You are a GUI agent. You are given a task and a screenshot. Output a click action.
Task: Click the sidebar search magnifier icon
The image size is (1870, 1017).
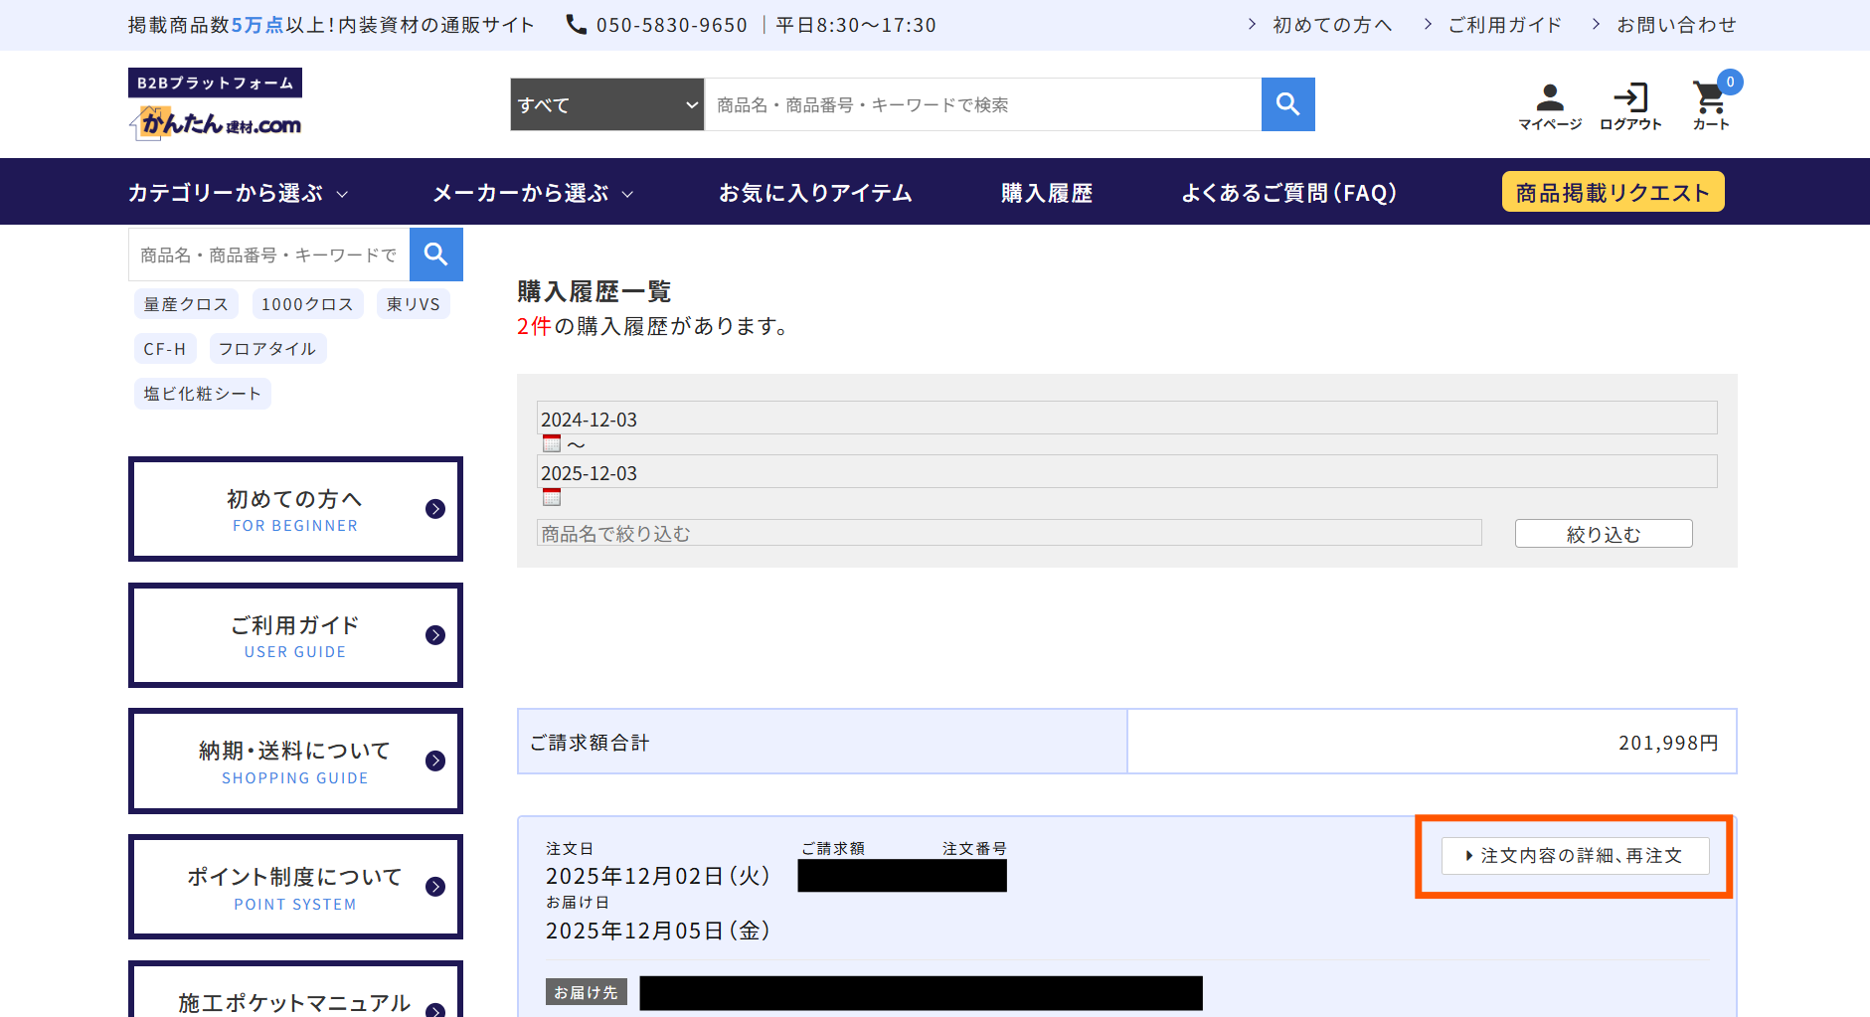435,254
